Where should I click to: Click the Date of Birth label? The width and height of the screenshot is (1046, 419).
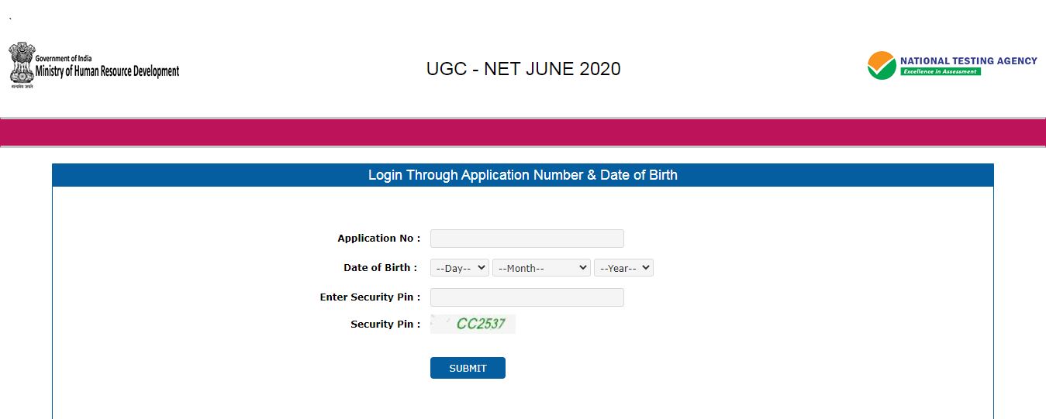tap(380, 268)
